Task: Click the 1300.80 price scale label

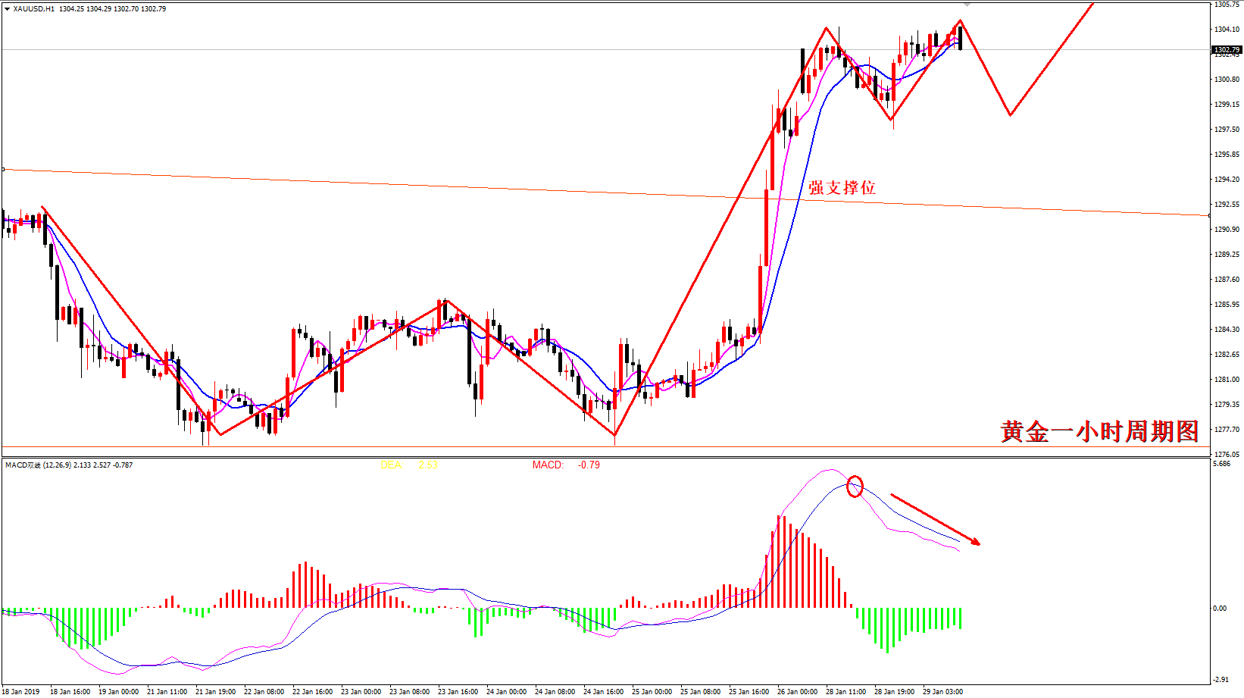Action: pos(1227,80)
